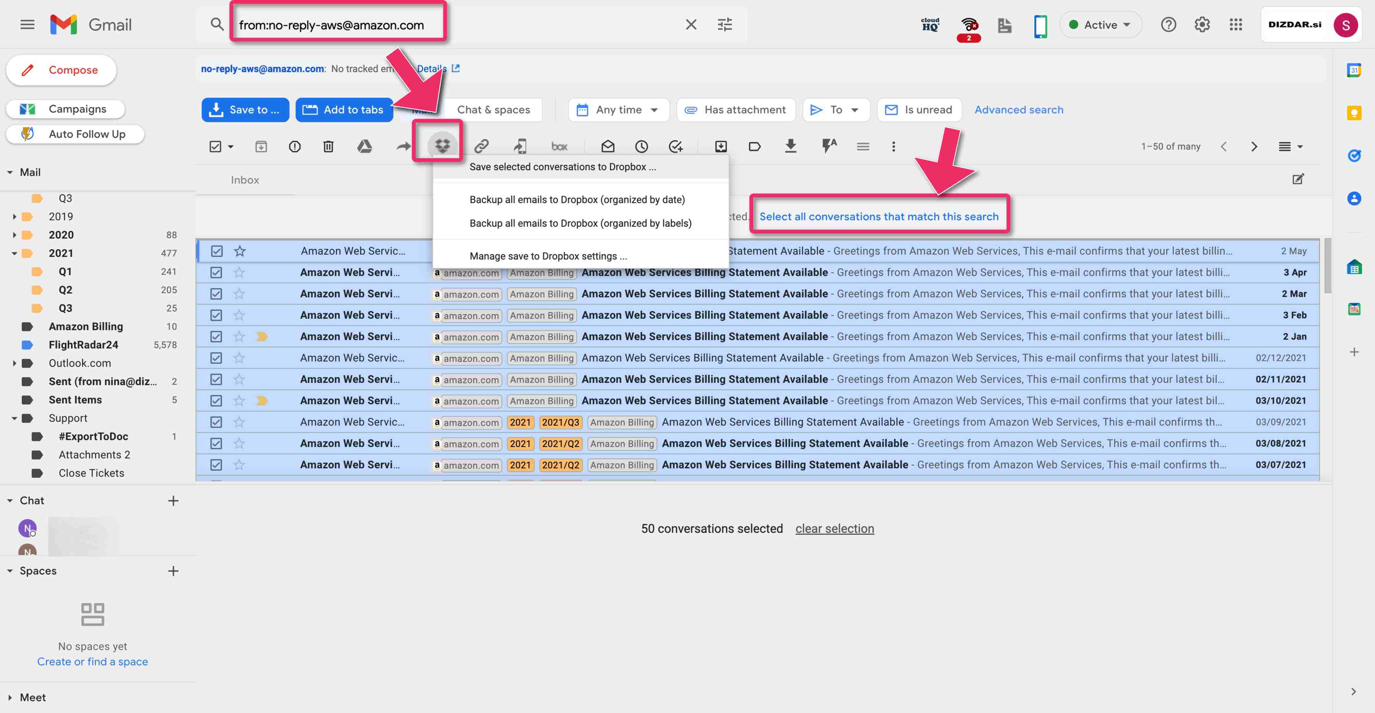Screen dimensions: 1375x713
Task: Click the share link icon in toolbar
Action: (482, 146)
